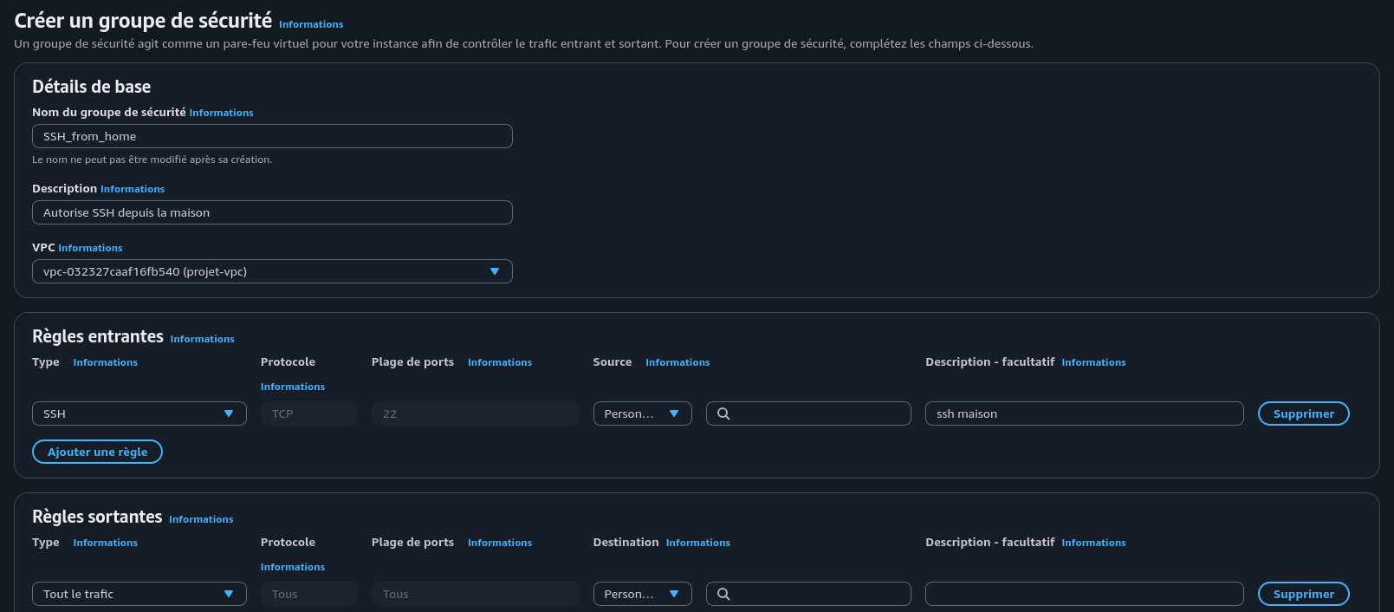Open Informations link next to Destination column
The height and width of the screenshot is (612, 1394).
click(x=697, y=543)
